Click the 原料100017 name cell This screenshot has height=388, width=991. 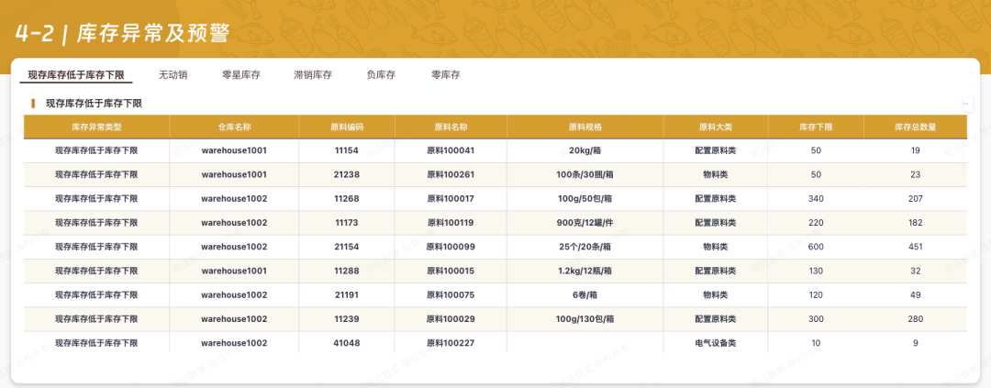(451, 198)
